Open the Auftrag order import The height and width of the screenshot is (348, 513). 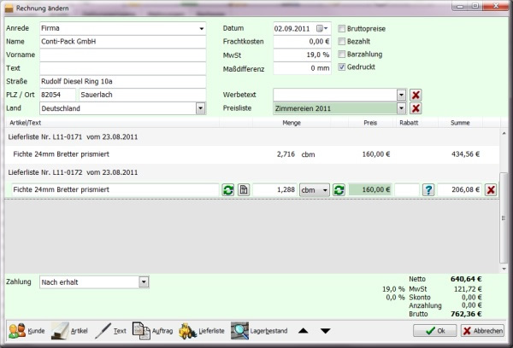click(x=152, y=331)
